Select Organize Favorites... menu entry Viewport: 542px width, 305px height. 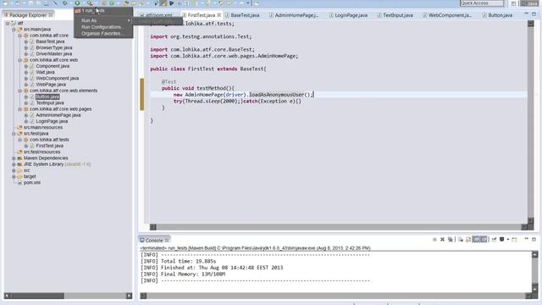103,34
